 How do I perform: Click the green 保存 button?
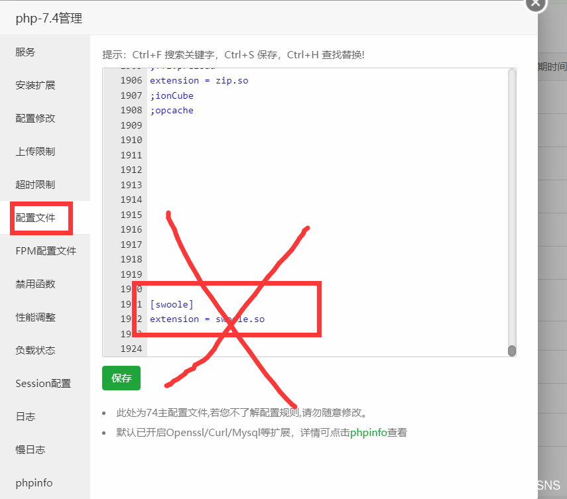(x=121, y=378)
